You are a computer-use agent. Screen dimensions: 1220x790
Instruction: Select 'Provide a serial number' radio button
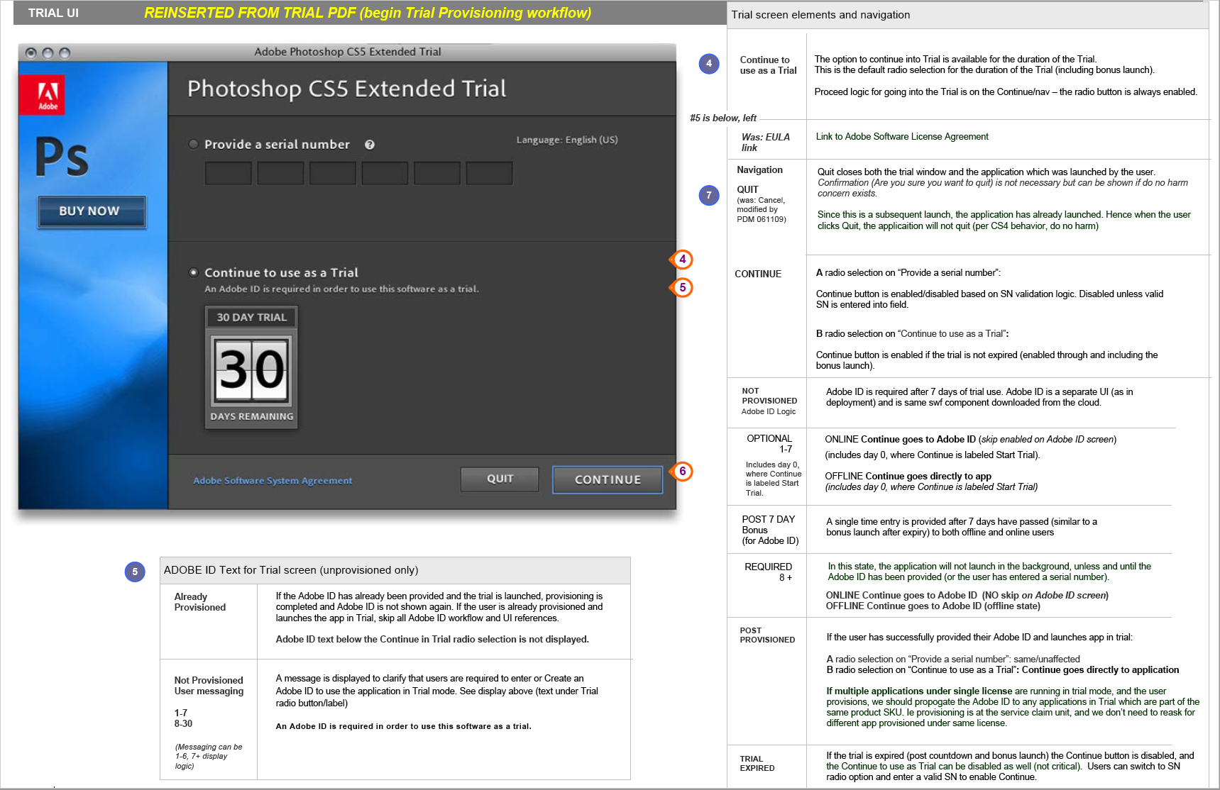pyautogui.click(x=193, y=144)
